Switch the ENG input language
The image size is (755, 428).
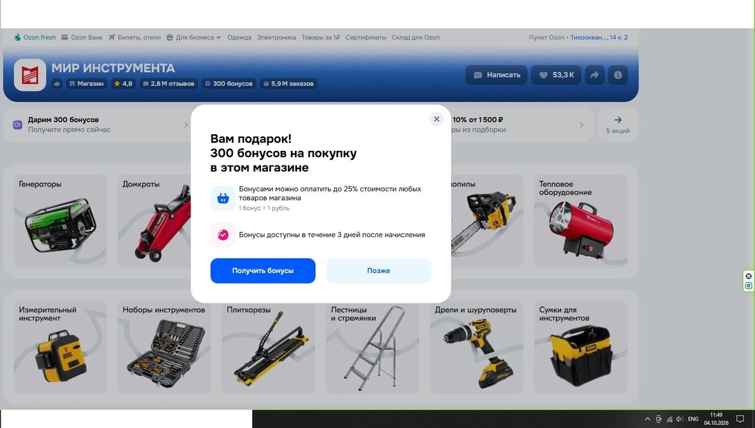pyautogui.click(x=693, y=419)
